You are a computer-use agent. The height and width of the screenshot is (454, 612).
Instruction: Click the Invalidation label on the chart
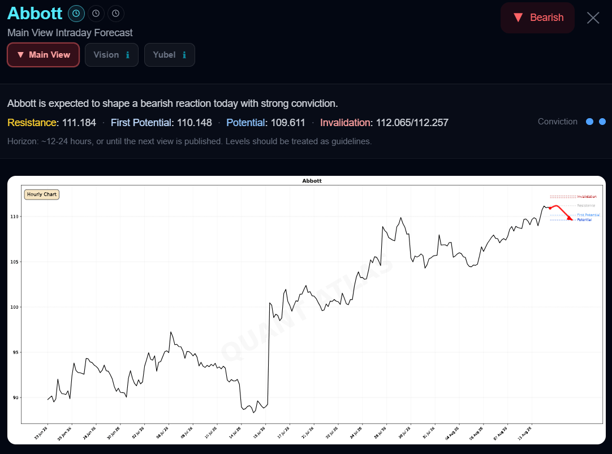pos(587,197)
